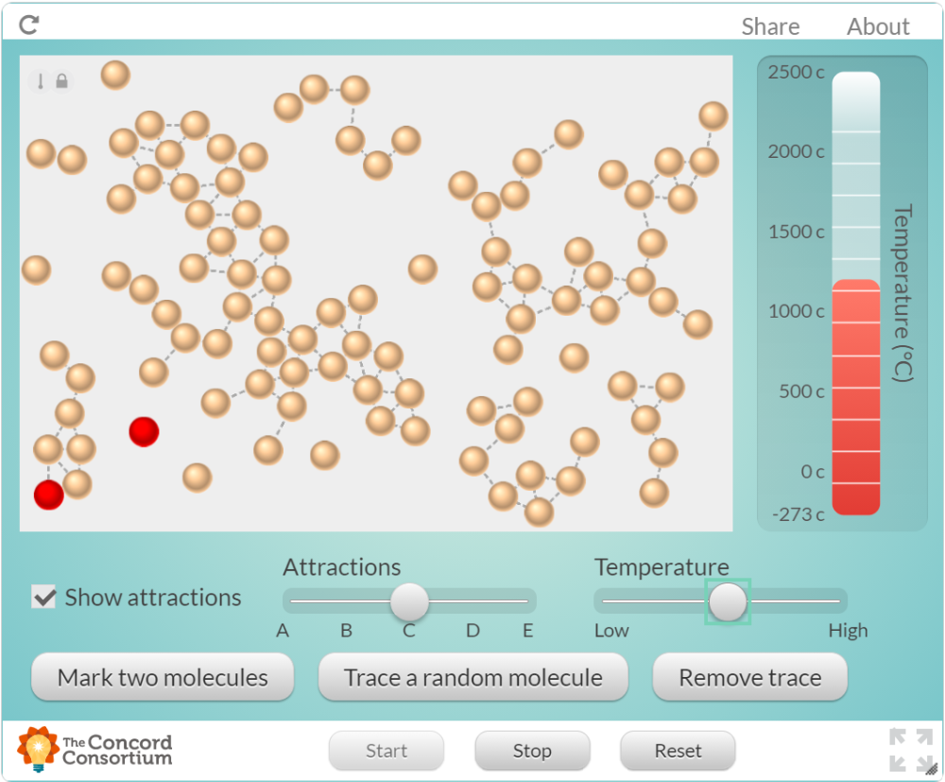Click the 500 c thermometer label
Viewport: 945px width, 782px height.
pos(801,391)
